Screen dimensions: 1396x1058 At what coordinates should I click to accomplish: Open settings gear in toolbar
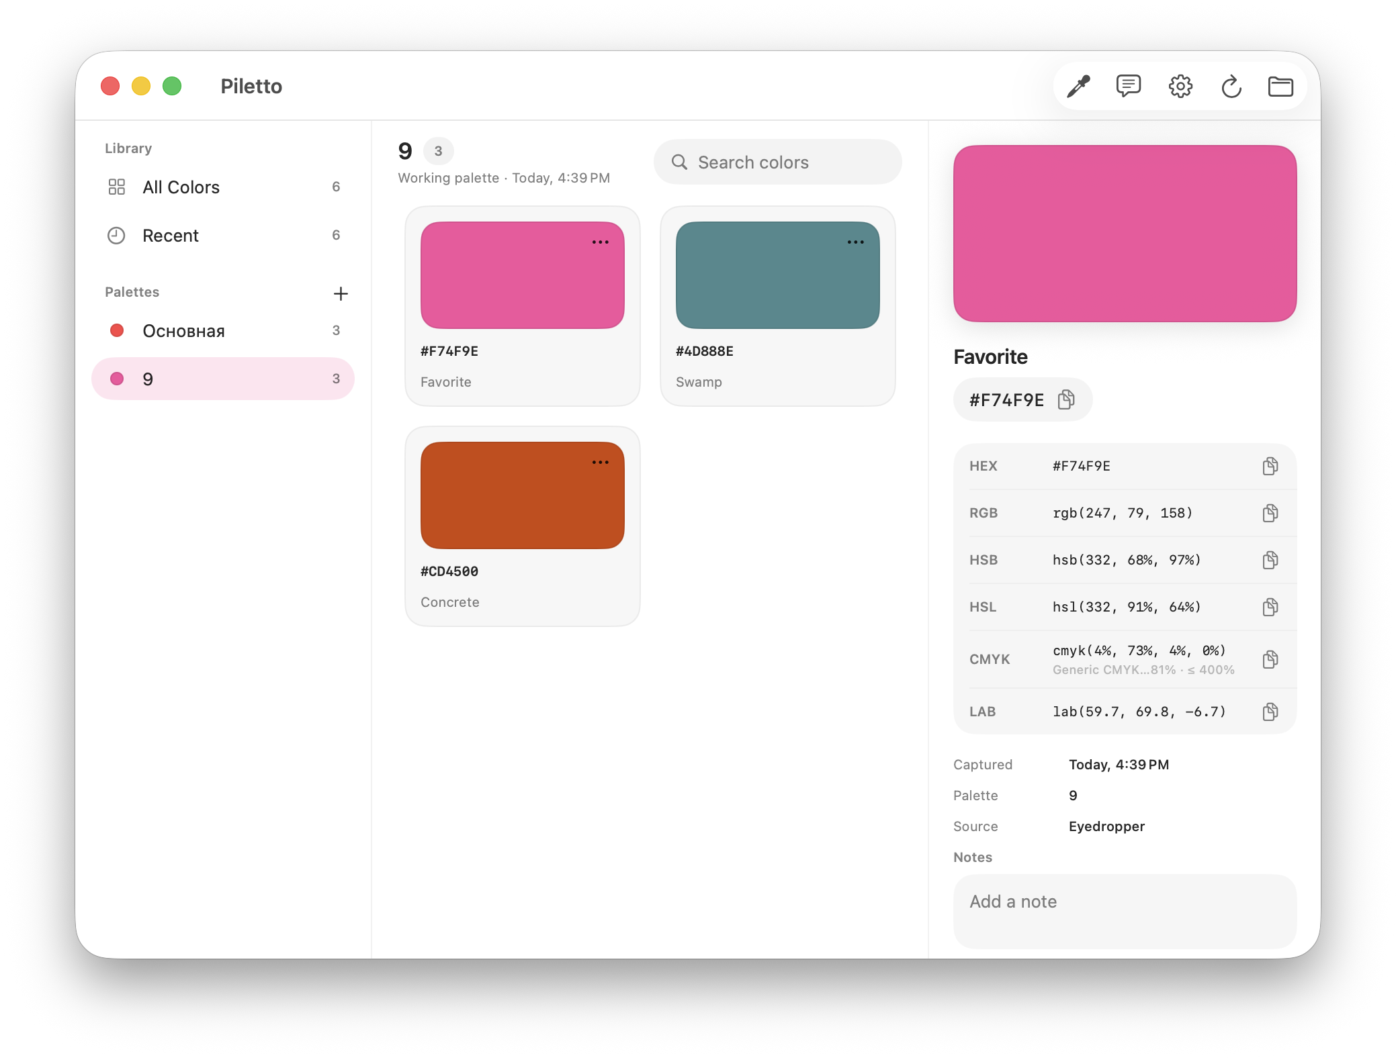(1180, 87)
